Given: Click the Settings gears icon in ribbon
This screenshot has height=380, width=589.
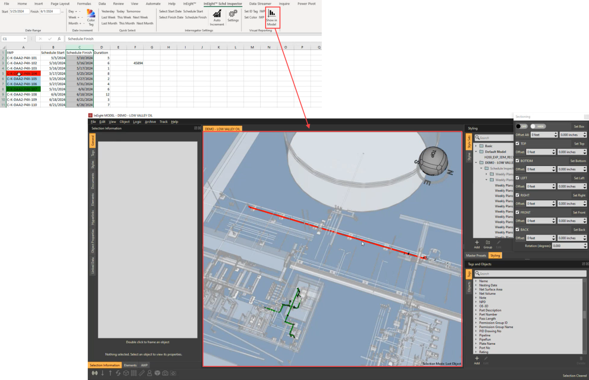Looking at the screenshot, I should pos(233,14).
